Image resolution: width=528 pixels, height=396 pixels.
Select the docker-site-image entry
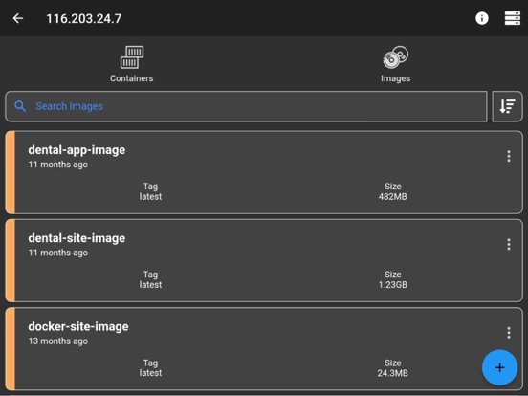click(264, 349)
